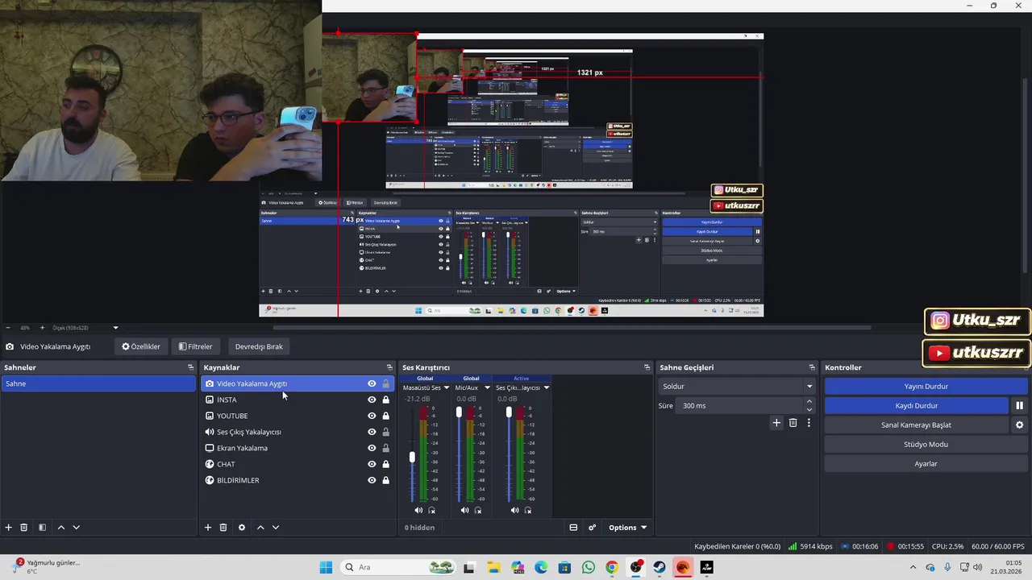Screen dimensions: 1032x580
Task: Open Google Chrome from the taskbar
Action: [x=611, y=567]
